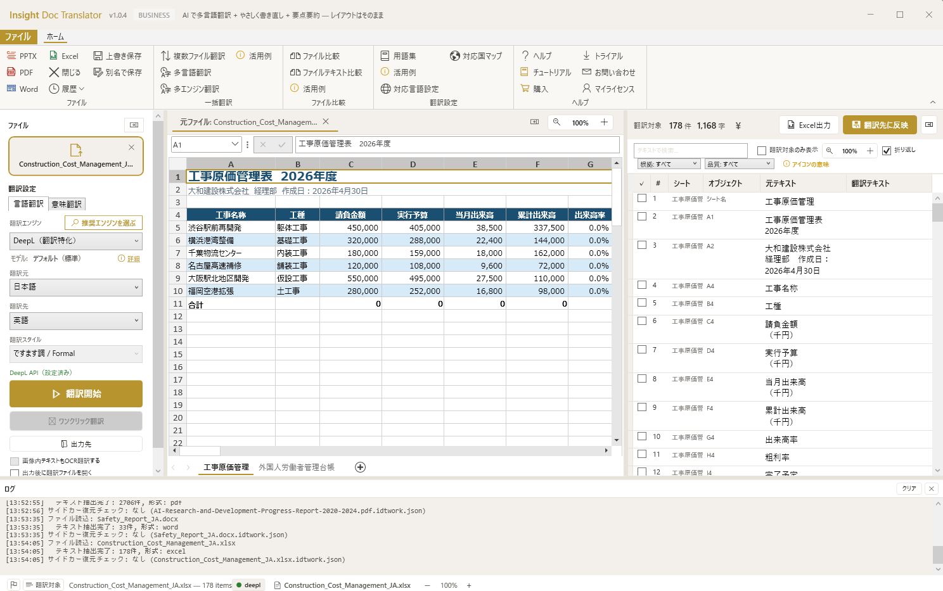Check row 1 シート名 checkbox
The image size is (943, 591).
click(x=642, y=198)
